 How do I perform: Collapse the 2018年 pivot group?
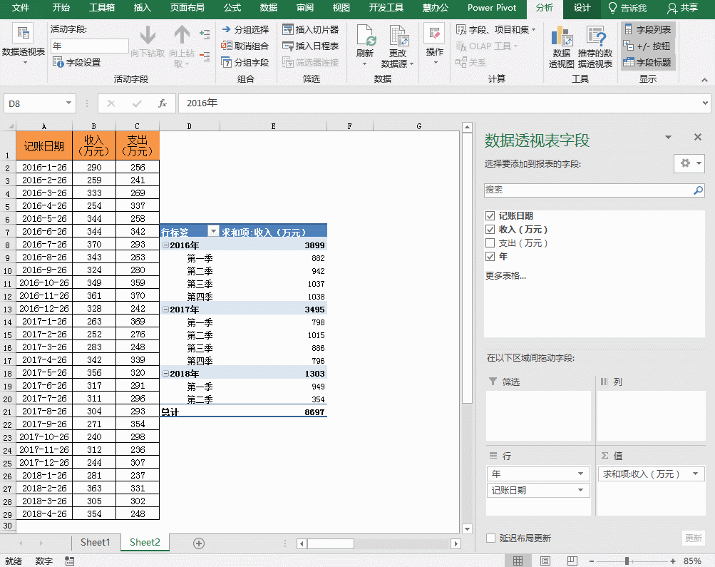coord(165,374)
